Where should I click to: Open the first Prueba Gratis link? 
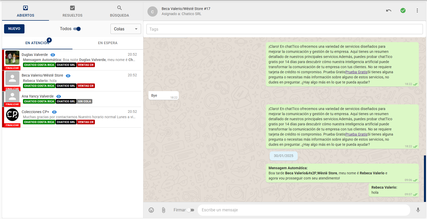coord(356,72)
